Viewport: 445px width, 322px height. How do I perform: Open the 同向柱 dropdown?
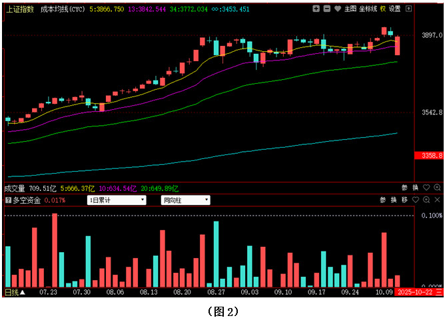[x=186, y=200]
